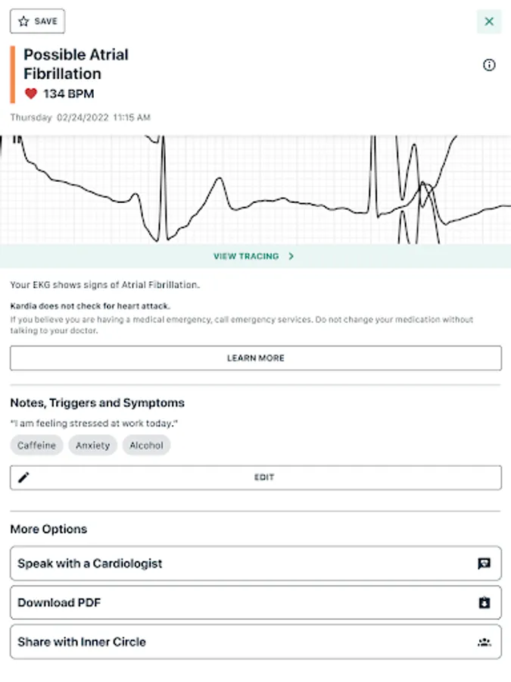511x682 pixels.
Task: Select the Alcohol trigger tag
Action: [x=146, y=446]
